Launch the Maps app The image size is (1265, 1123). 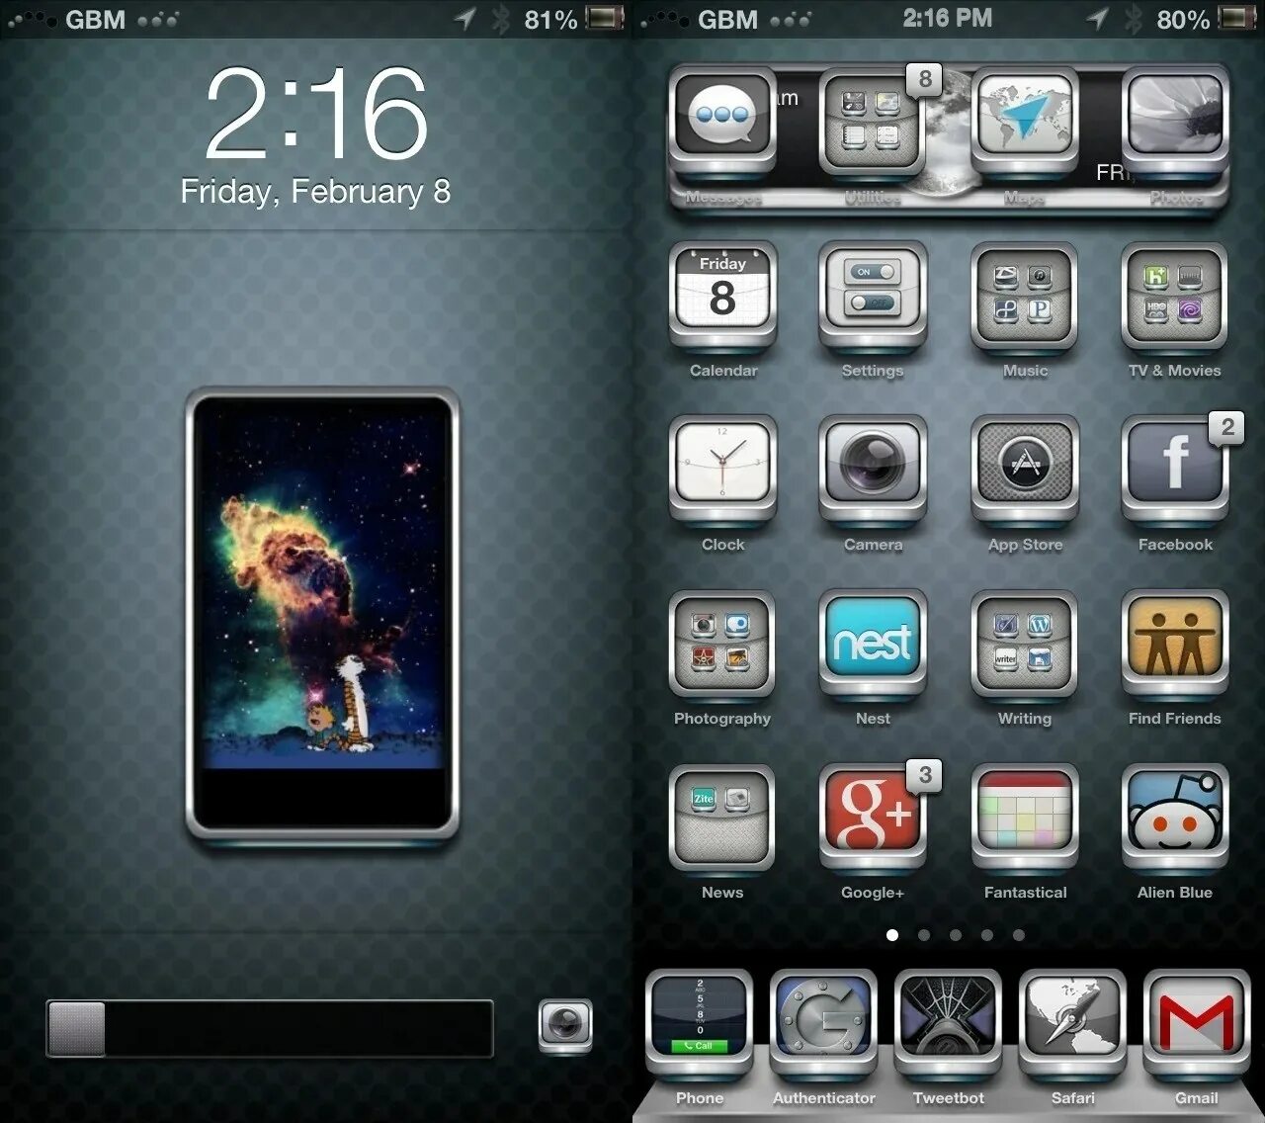tap(1025, 121)
